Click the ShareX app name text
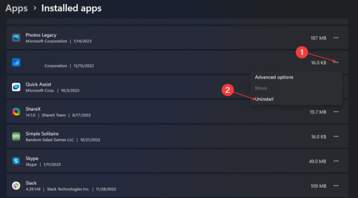Screen dimensions: 358x198 33,109
